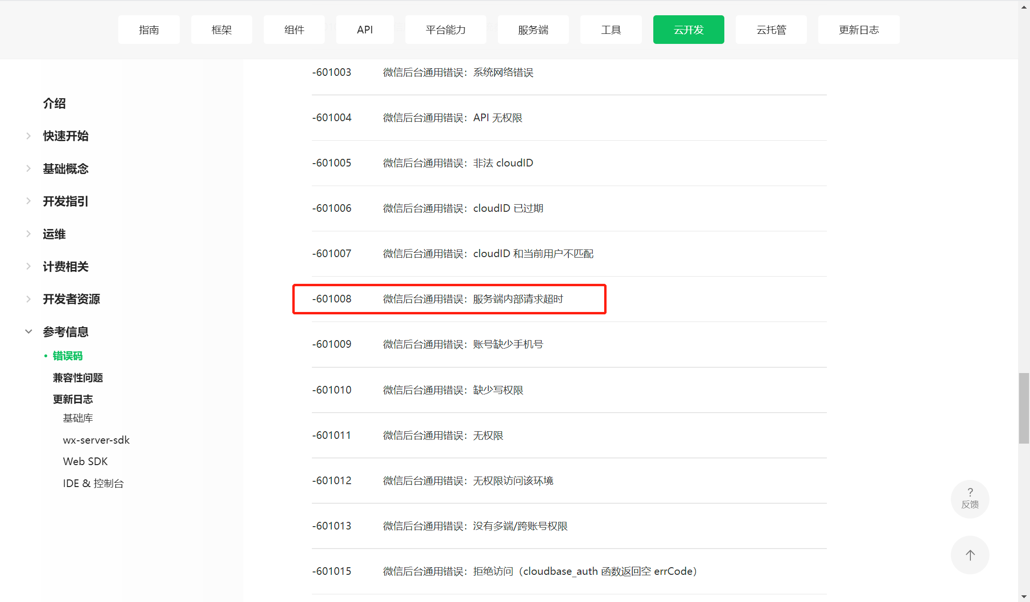The height and width of the screenshot is (602, 1030).
Task: Open the 云开发 top navigation tab
Action: tap(688, 30)
